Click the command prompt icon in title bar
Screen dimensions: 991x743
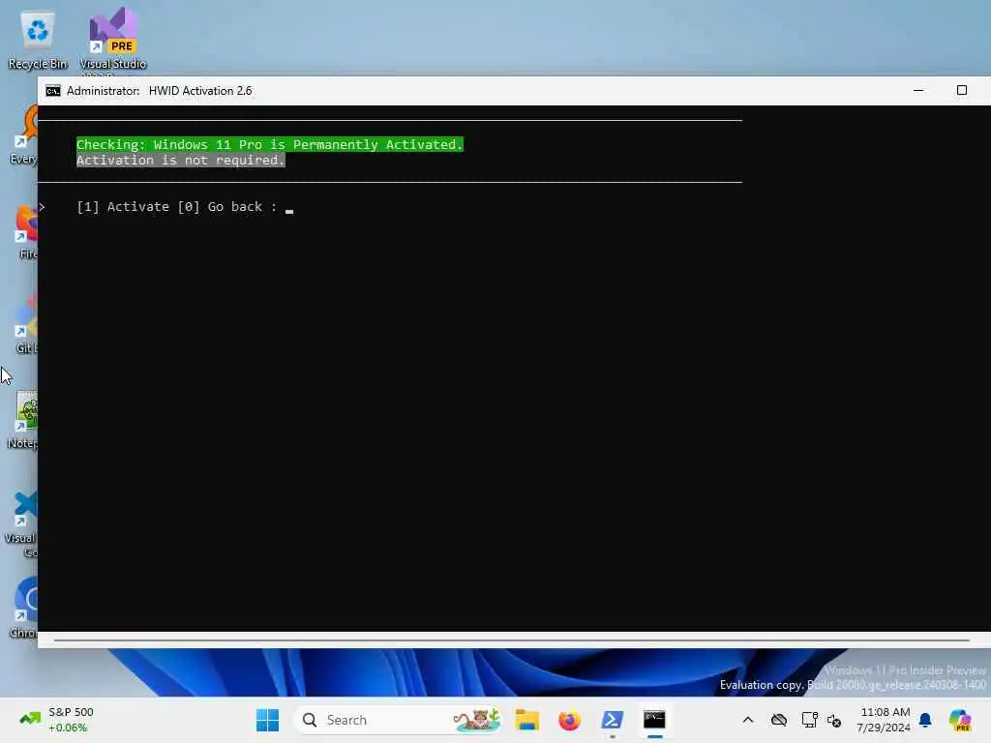[x=53, y=91]
